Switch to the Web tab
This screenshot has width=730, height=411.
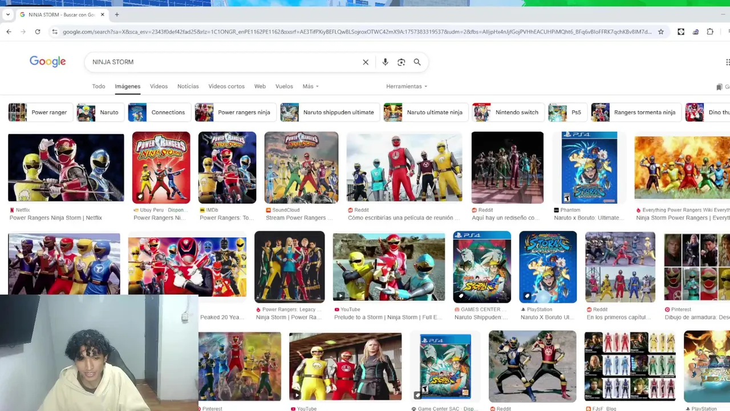(260, 86)
